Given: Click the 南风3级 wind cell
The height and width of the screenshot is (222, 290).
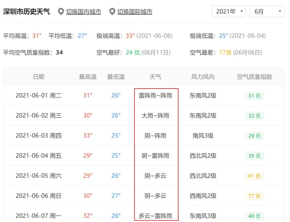Looking at the screenshot, I should (x=203, y=136).
